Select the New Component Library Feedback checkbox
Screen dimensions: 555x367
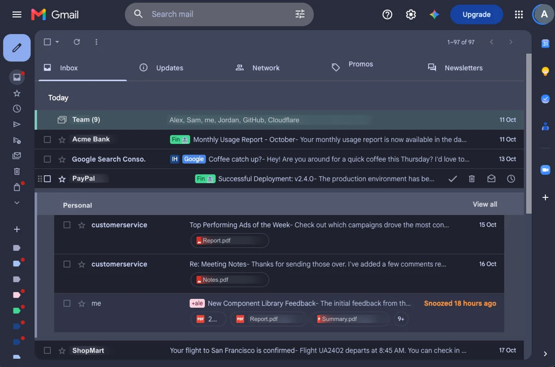point(67,304)
